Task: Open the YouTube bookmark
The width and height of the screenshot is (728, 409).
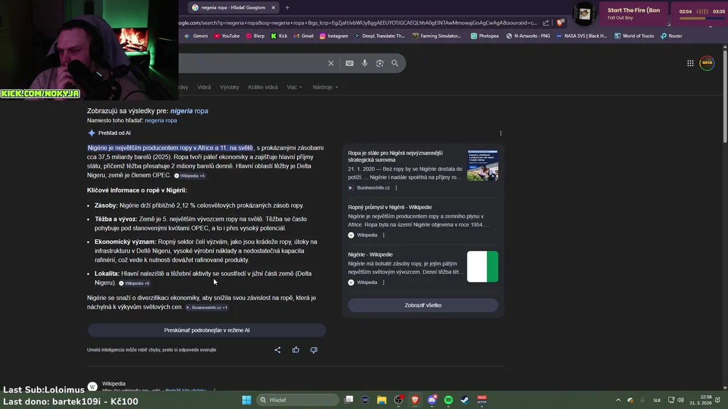Action: 226,36
